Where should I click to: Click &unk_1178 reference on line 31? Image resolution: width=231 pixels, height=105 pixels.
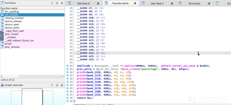click(x=94, y=75)
